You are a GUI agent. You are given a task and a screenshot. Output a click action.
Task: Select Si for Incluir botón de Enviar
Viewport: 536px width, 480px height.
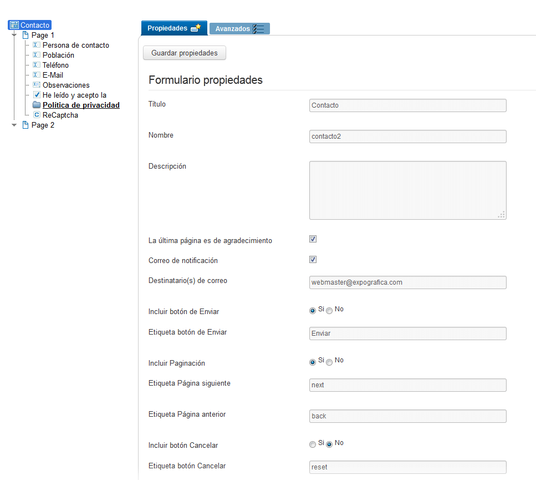pos(313,311)
